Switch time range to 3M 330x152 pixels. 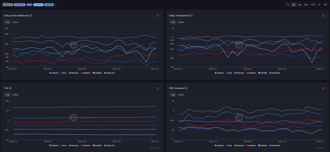pos(300,5)
